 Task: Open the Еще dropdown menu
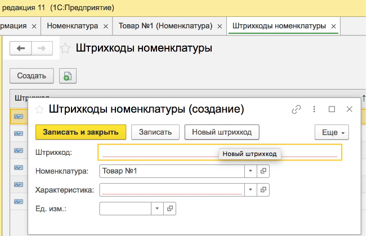tap(332, 132)
